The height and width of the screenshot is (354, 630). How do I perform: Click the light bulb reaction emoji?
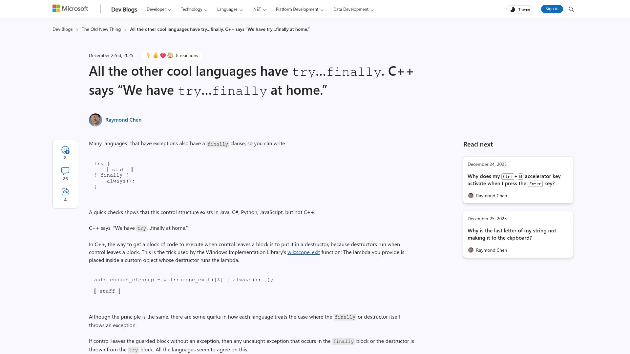tap(148, 55)
